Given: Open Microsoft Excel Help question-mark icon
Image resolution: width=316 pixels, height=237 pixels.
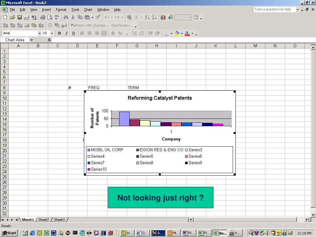Looking at the screenshot, I should [x=196, y=17].
